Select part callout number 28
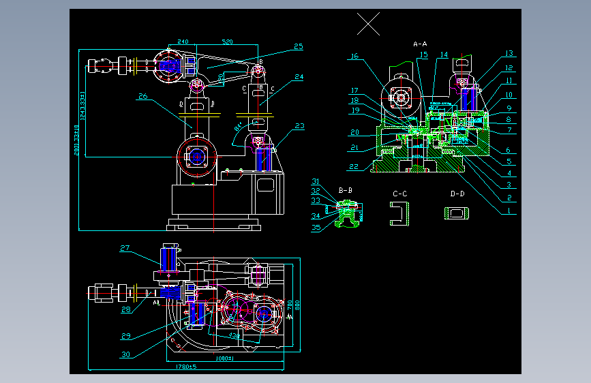591x383 pixels. point(126,309)
